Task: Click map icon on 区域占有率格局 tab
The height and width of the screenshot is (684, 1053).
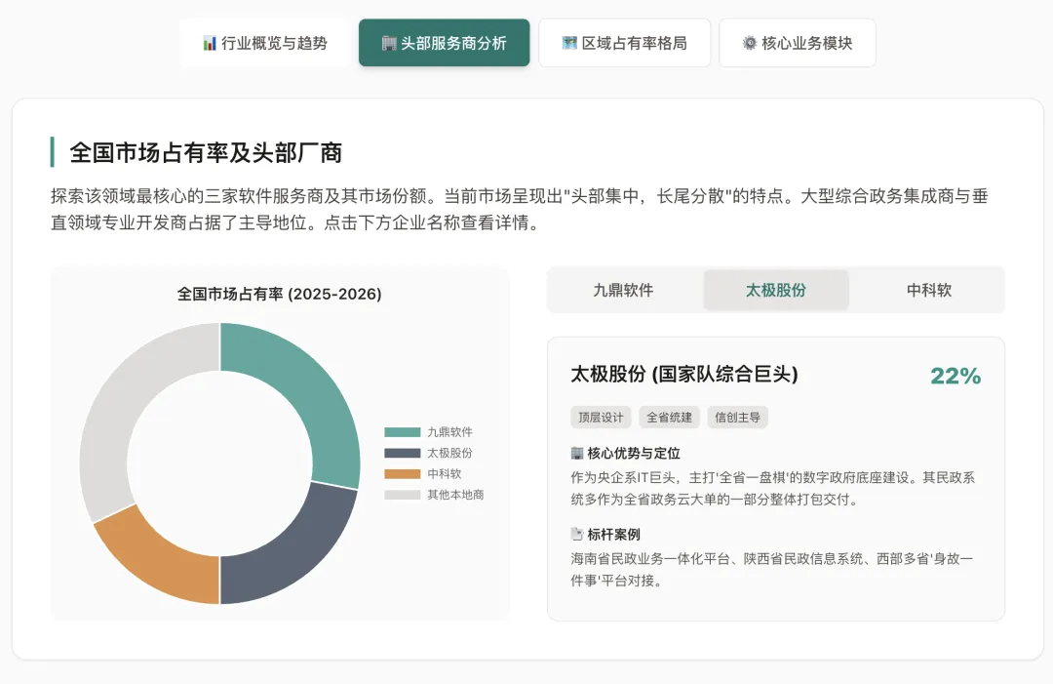Action: pyautogui.click(x=569, y=43)
